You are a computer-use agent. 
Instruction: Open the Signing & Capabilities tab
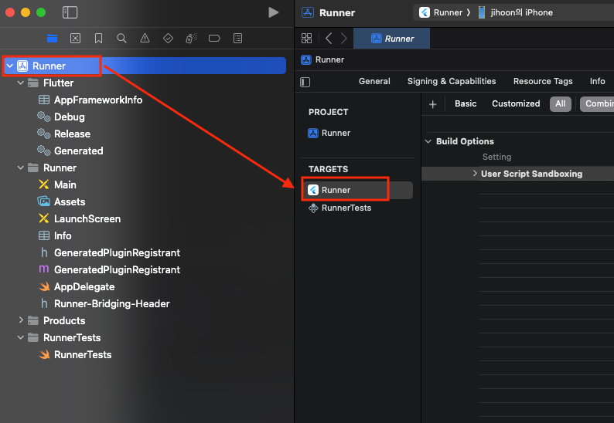pos(452,81)
